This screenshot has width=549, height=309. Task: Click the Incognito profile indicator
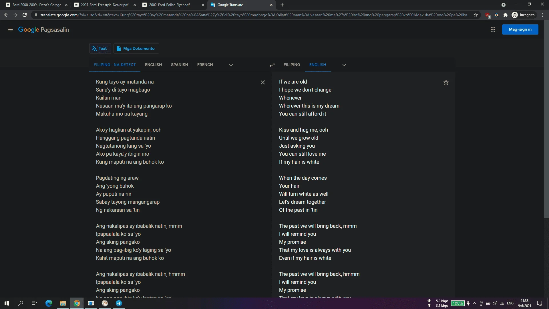[x=523, y=15]
